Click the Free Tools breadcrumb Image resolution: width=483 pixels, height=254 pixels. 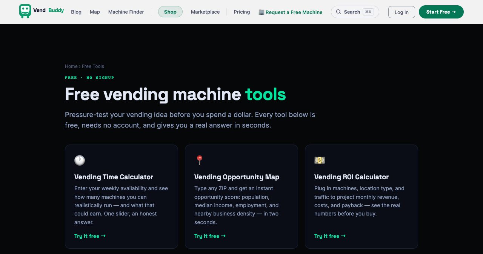[93, 66]
